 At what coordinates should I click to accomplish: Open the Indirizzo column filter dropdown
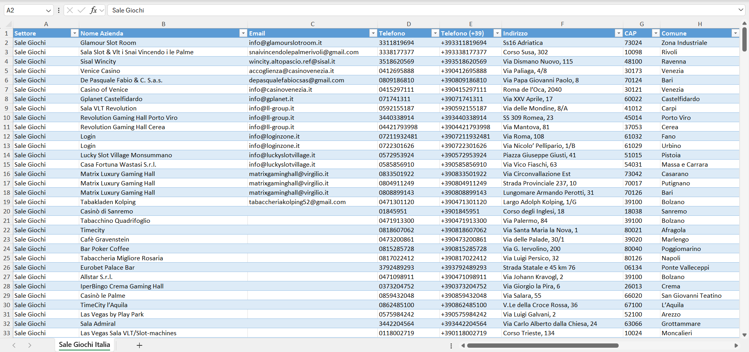point(619,33)
